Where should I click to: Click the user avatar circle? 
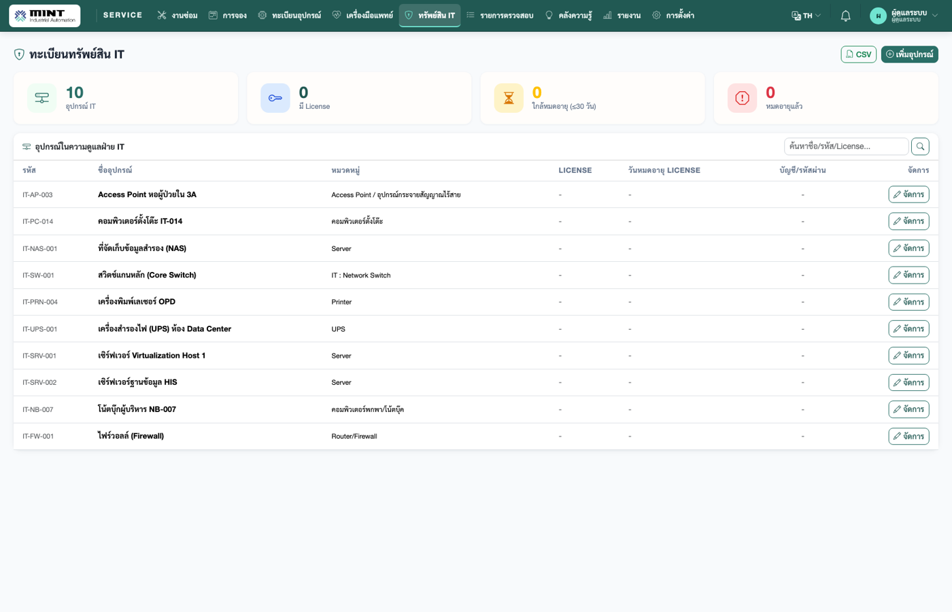coord(878,16)
